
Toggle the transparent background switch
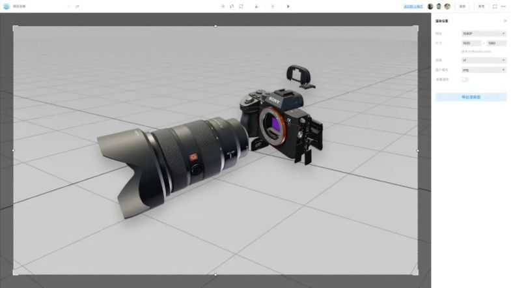click(x=465, y=79)
